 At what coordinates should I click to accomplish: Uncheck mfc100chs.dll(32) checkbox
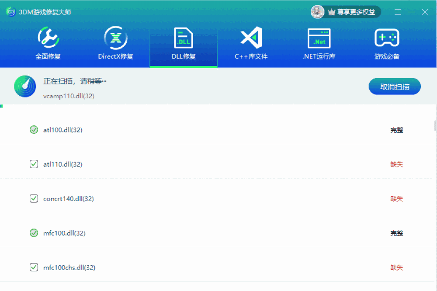tap(34, 267)
